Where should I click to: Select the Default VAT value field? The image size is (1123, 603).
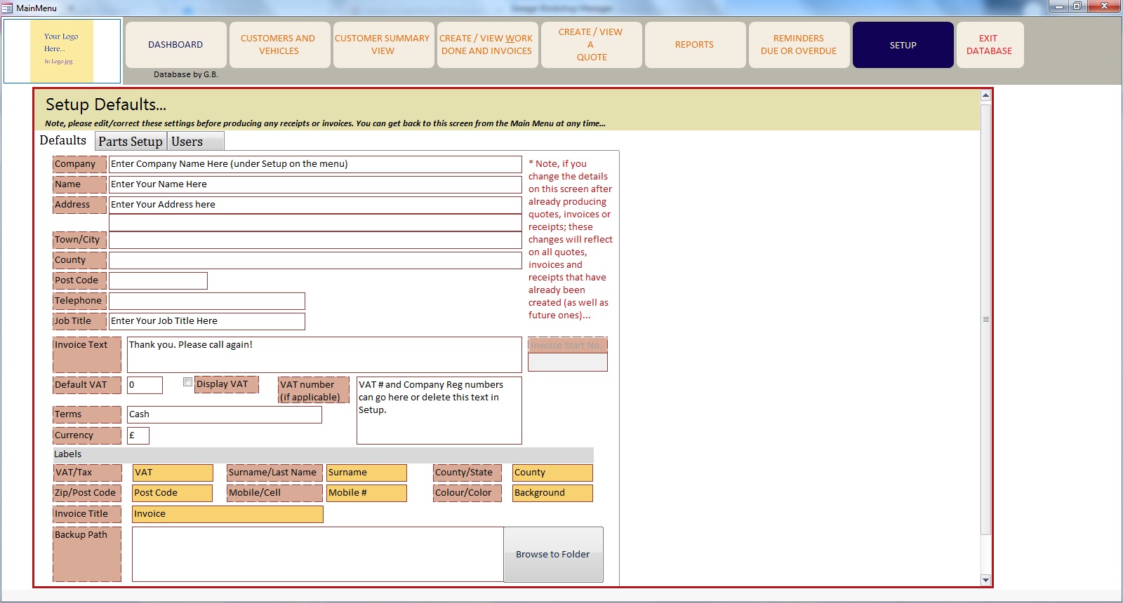145,385
